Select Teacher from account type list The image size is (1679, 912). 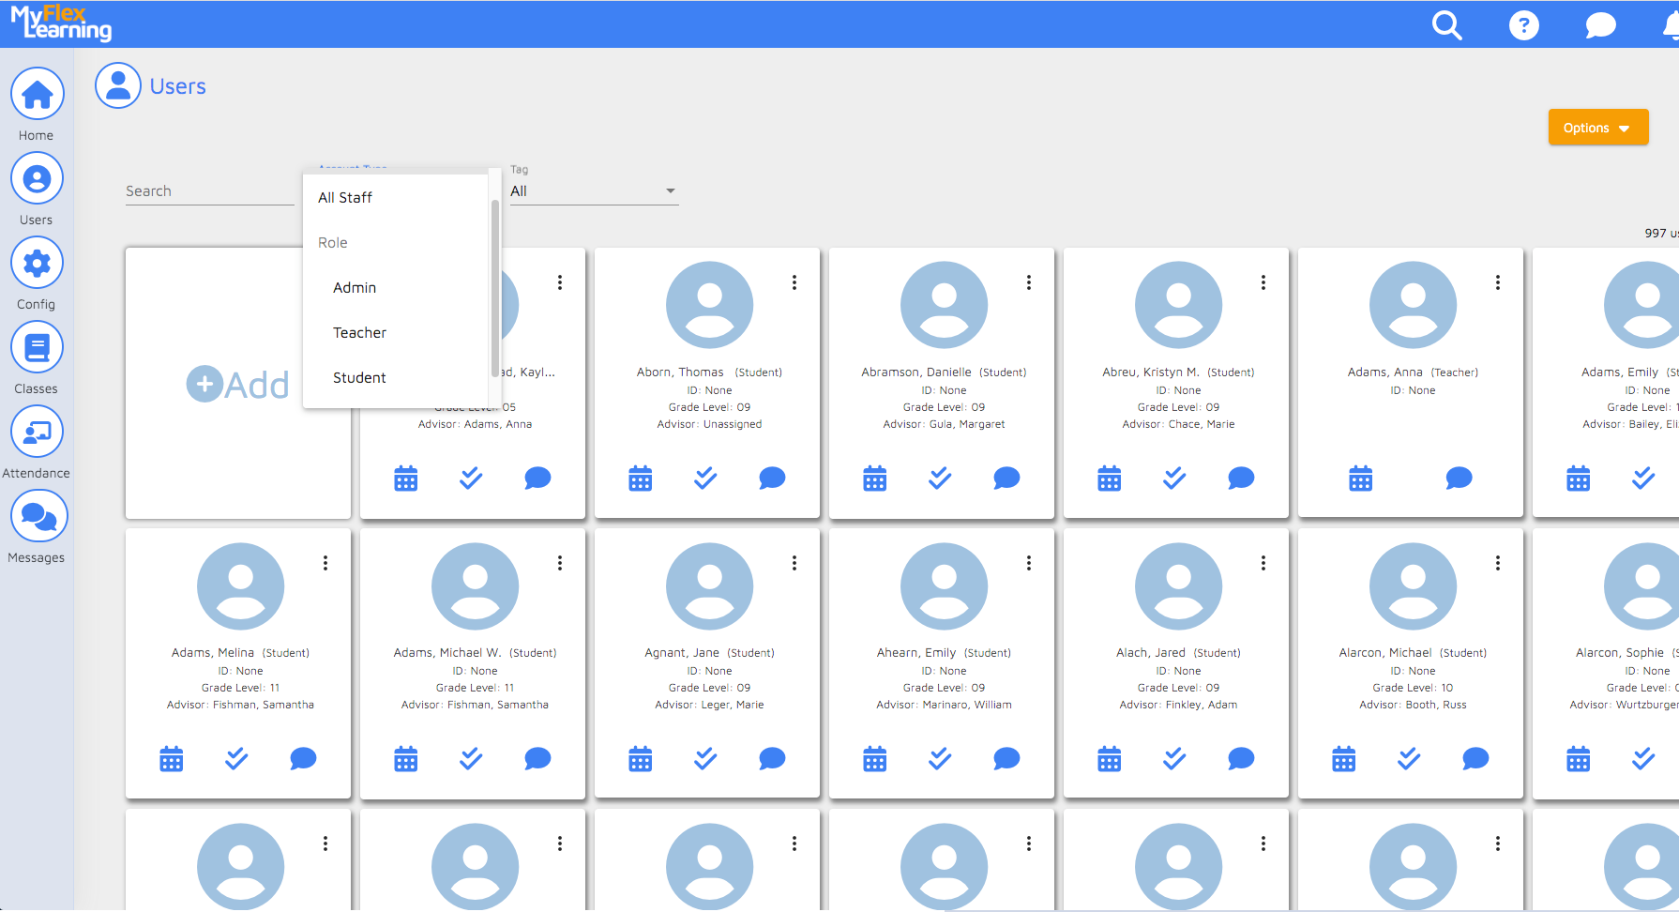click(x=359, y=333)
